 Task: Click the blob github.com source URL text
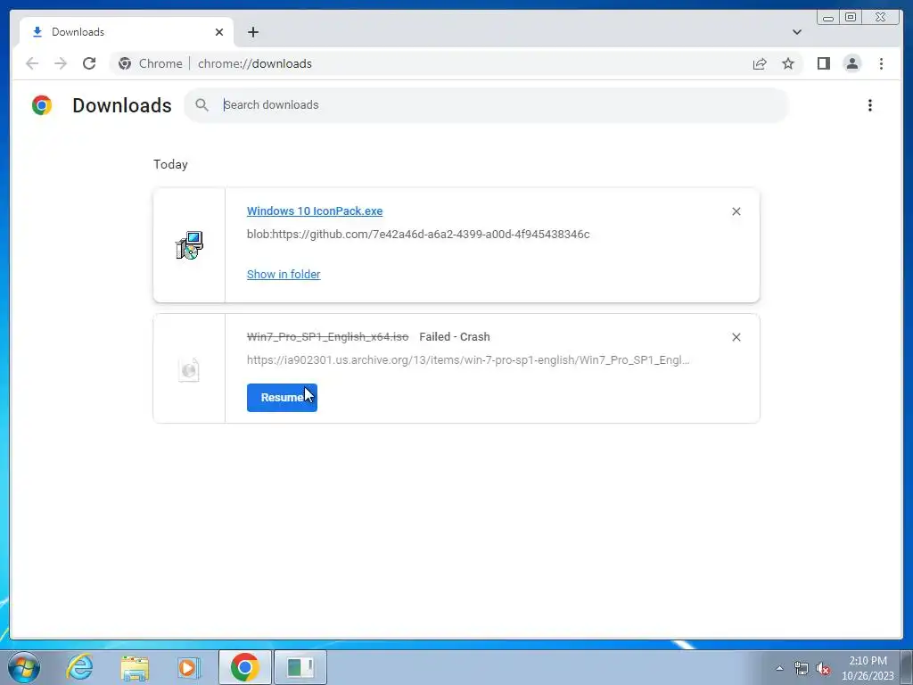(x=418, y=235)
